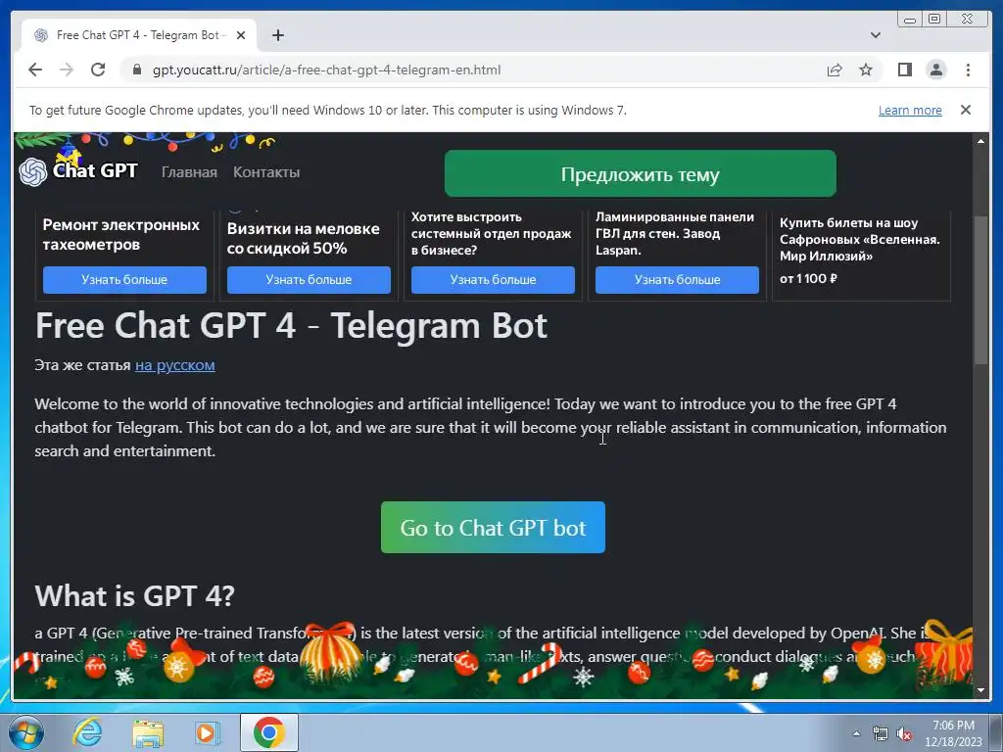This screenshot has height=752, width=1003.
Task: Open the Chrome three-dot menu
Action: pyautogui.click(x=968, y=70)
